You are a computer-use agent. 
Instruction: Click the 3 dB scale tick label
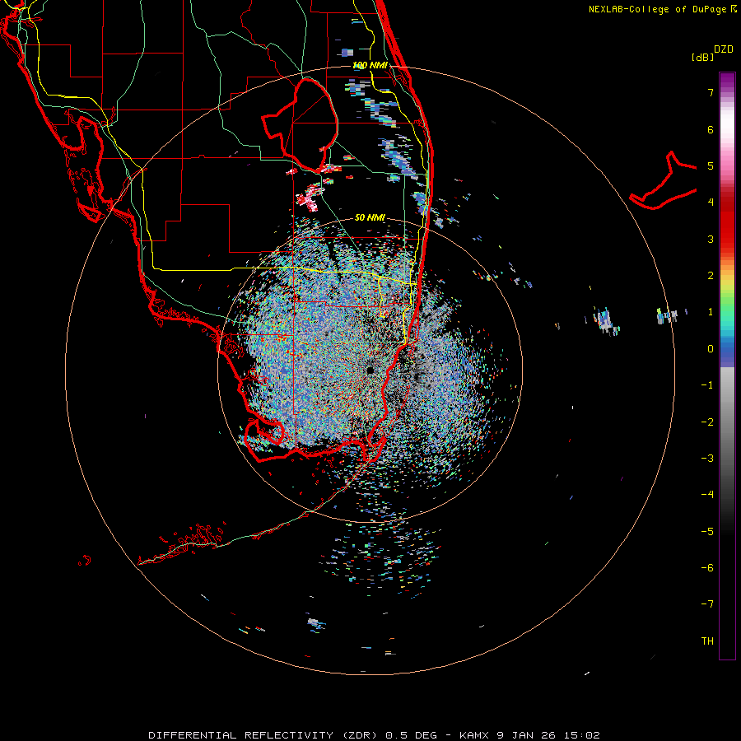click(711, 239)
